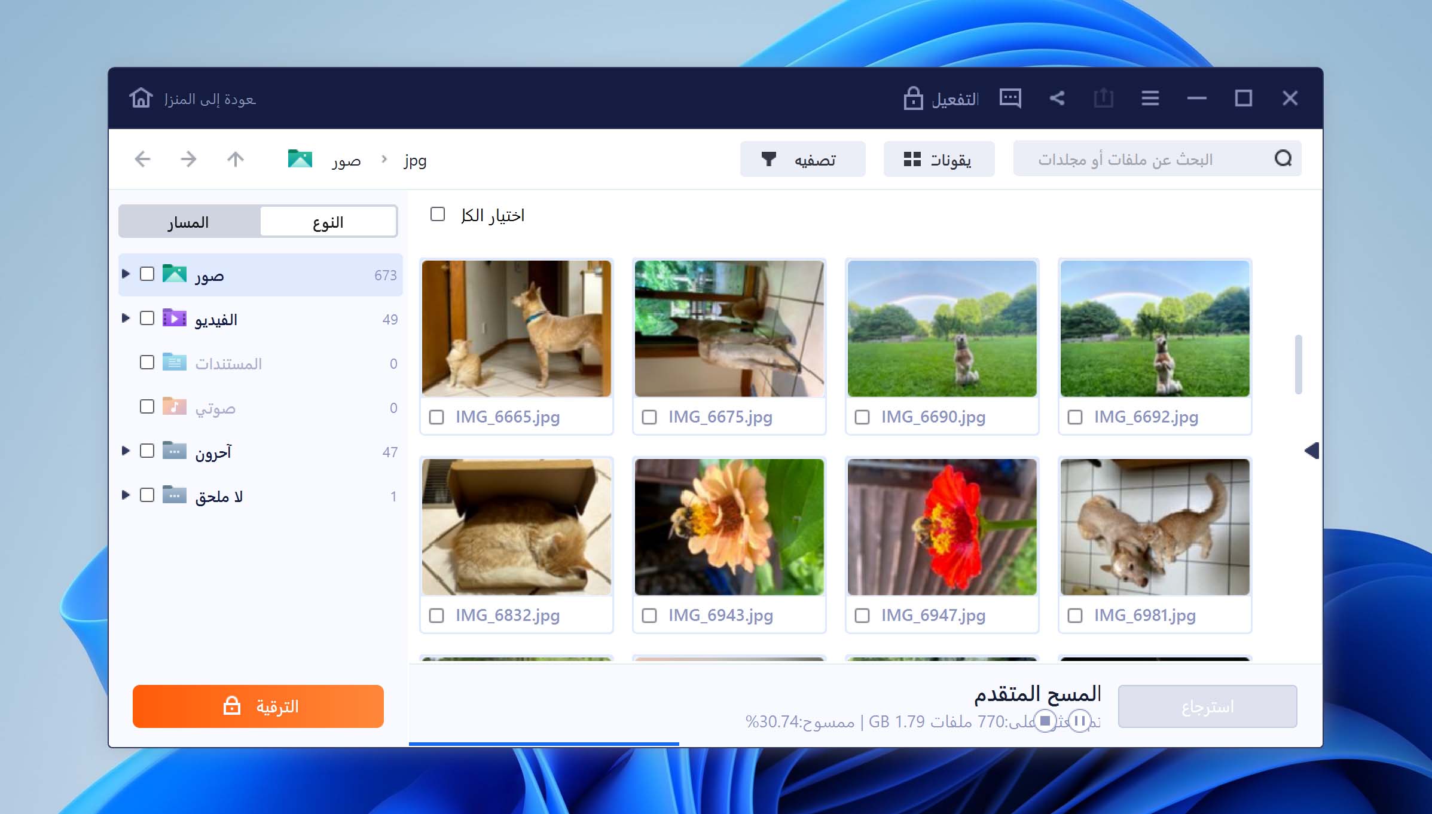Expand the آخرون tree node
1432x814 pixels.
tap(126, 451)
